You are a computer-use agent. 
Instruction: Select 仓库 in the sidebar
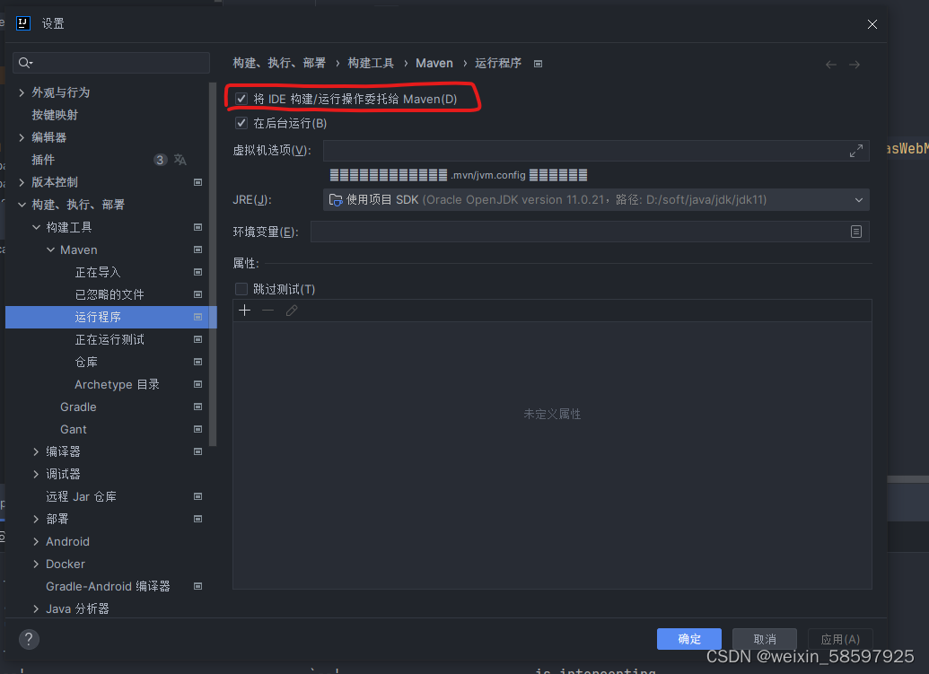[x=86, y=362]
